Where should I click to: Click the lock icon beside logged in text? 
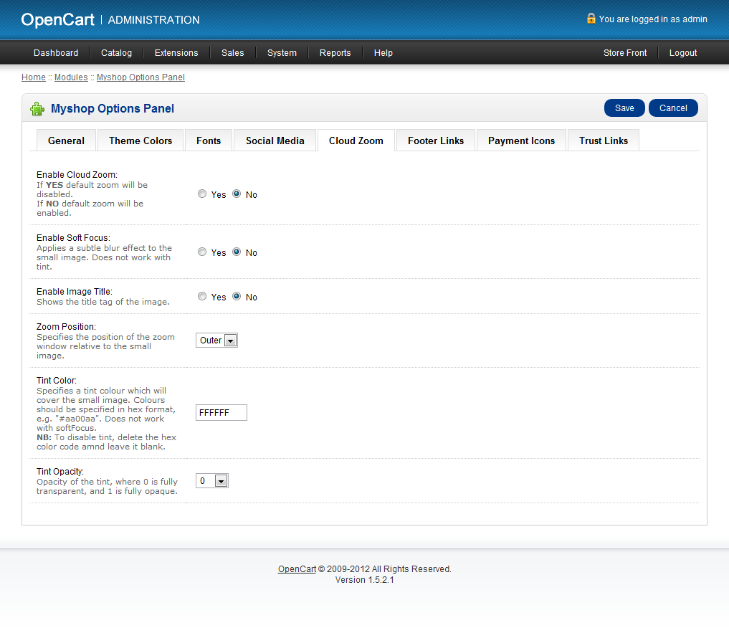(x=591, y=19)
